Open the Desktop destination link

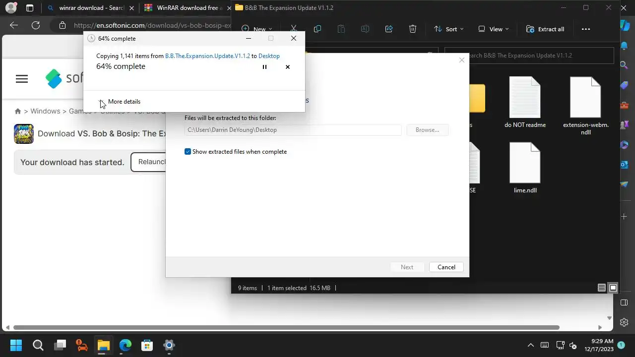pyautogui.click(x=269, y=56)
